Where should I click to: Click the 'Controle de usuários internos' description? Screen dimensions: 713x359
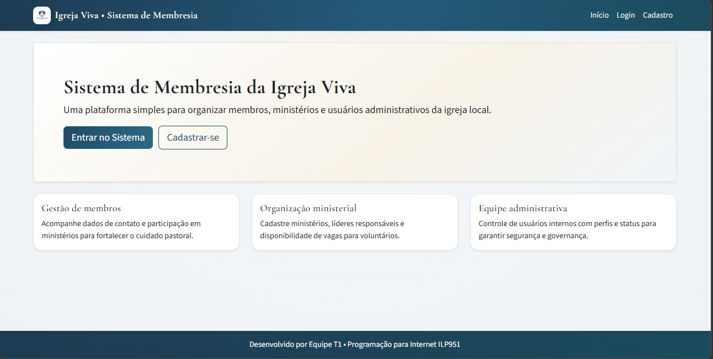tap(567, 229)
